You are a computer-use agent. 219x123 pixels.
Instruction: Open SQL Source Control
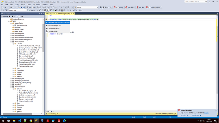pyautogui.click(x=154, y=7)
